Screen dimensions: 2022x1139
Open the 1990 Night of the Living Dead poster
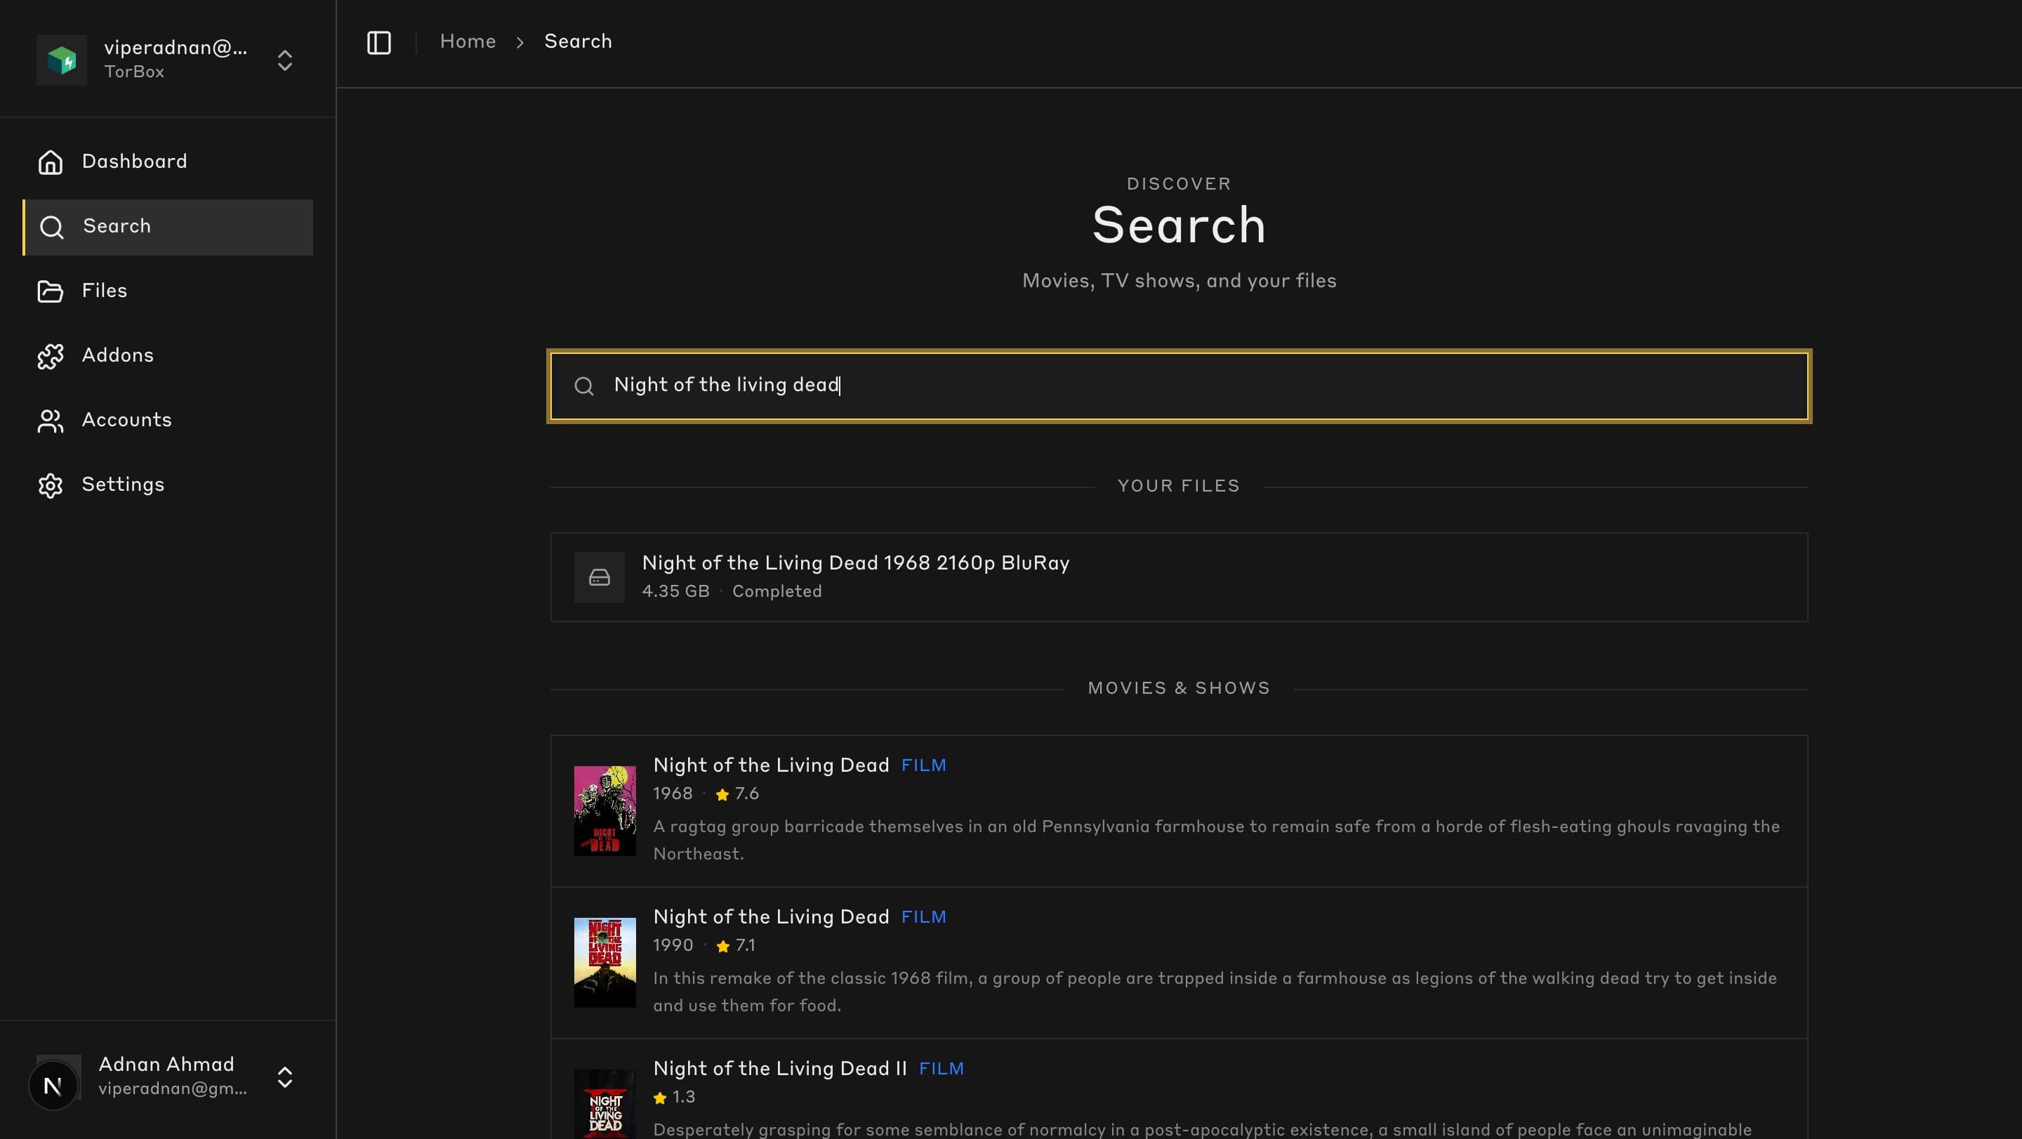604,962
